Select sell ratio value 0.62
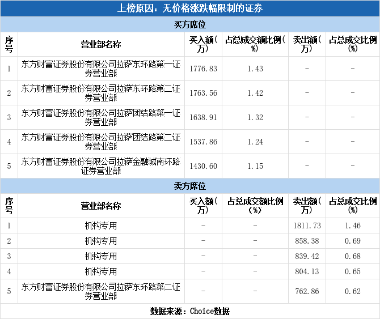Viewport: 380px width, 319px height. coord(353,291)
